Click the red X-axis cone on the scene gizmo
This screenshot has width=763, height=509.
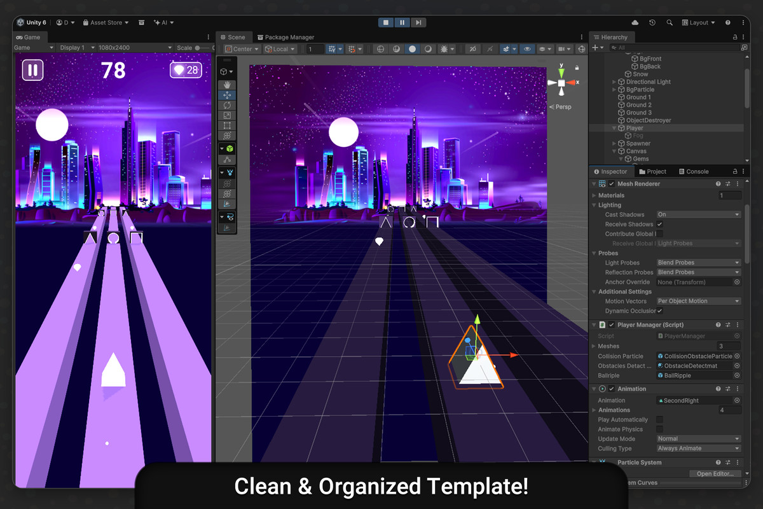[572, 83]
